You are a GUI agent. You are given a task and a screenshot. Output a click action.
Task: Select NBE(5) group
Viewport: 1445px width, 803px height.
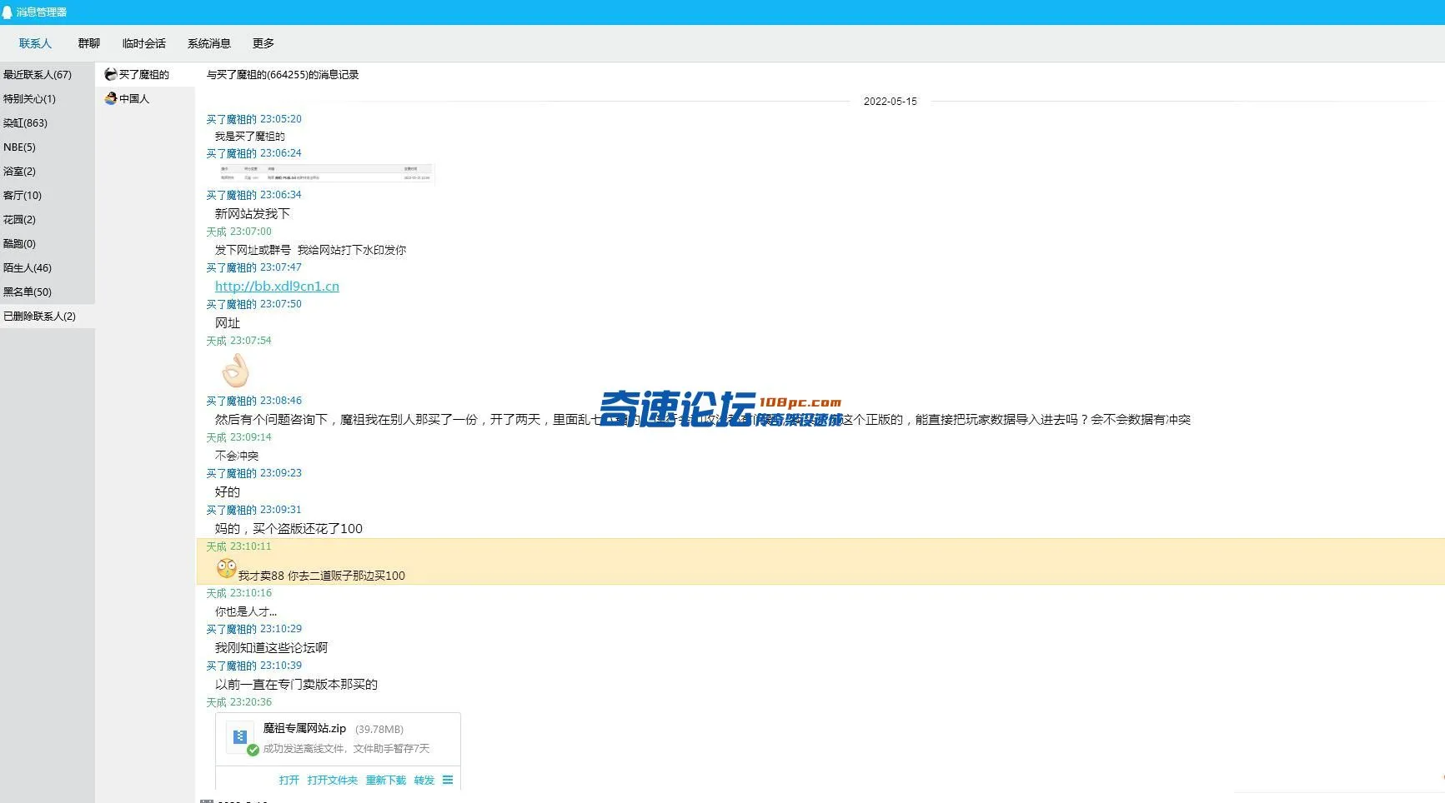[x=47, y=147]
